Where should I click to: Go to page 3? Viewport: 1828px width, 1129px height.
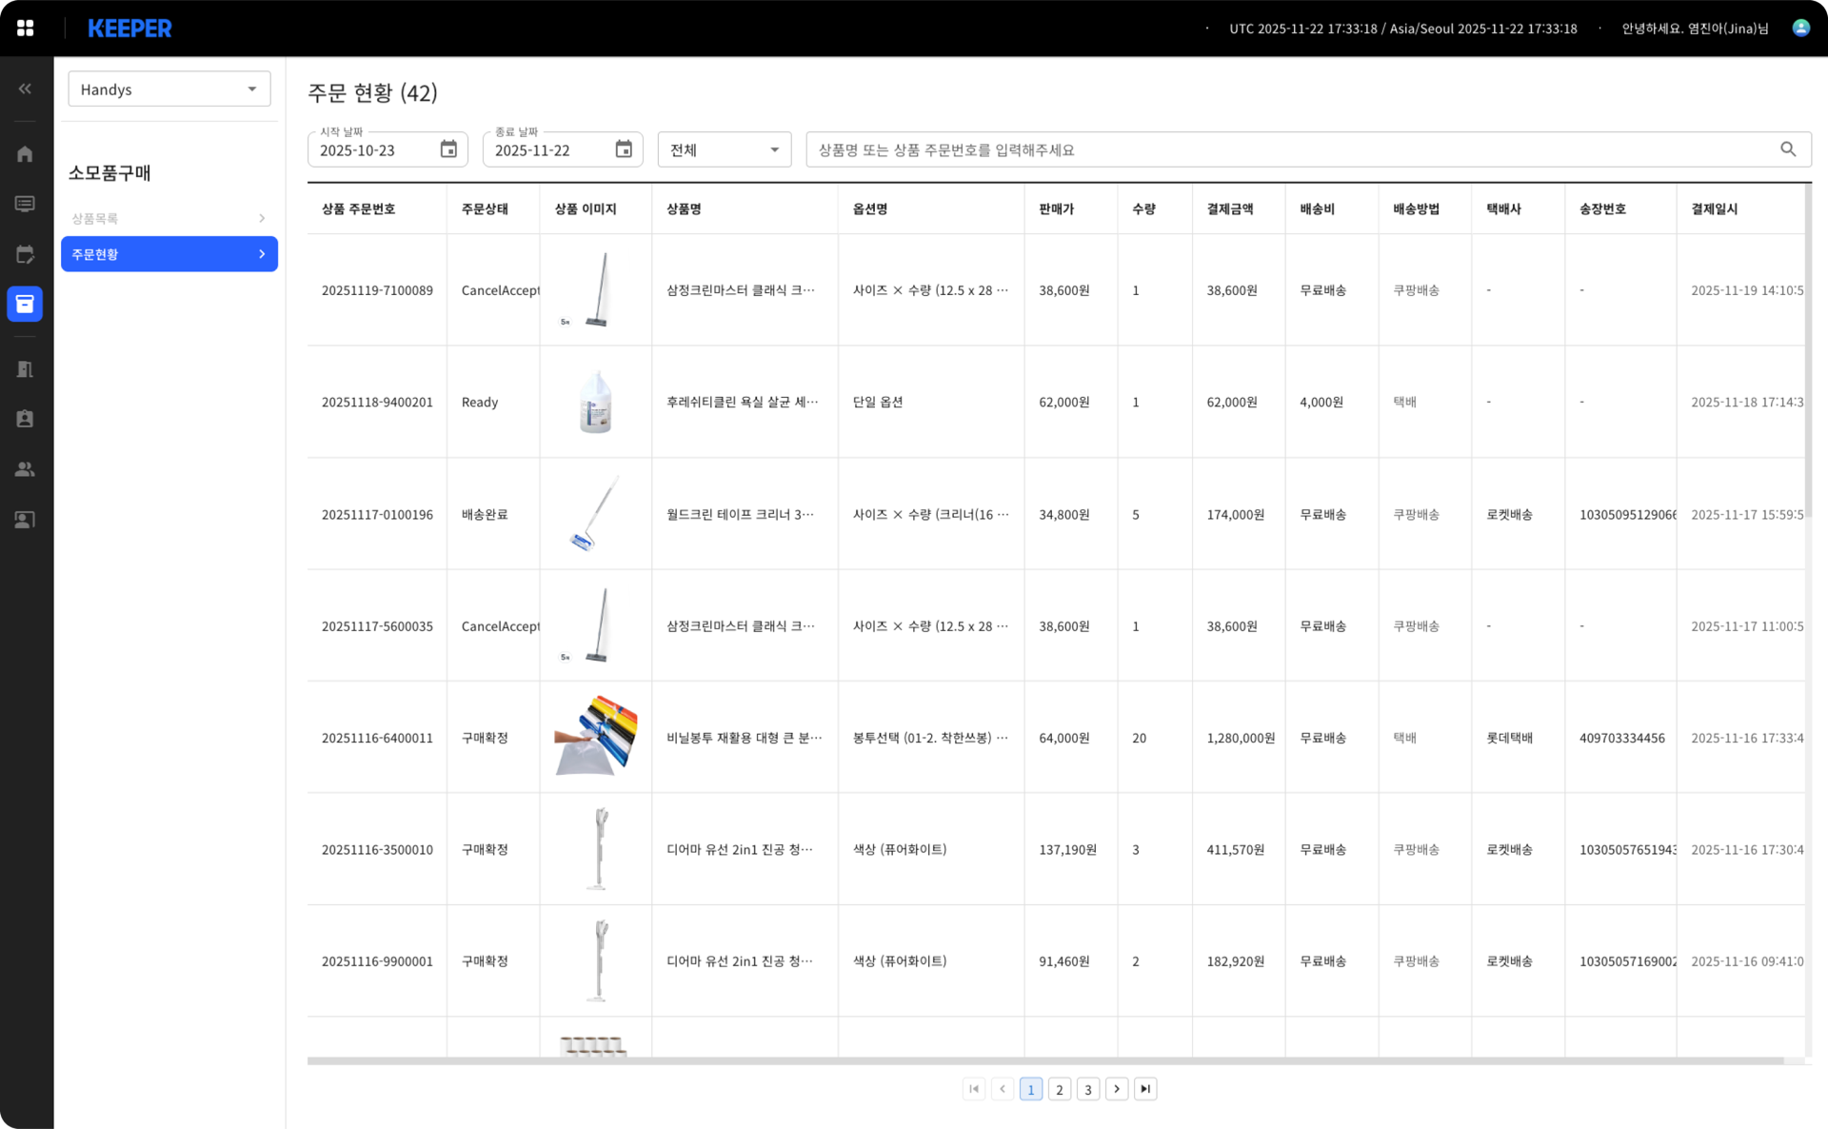1088,1089
